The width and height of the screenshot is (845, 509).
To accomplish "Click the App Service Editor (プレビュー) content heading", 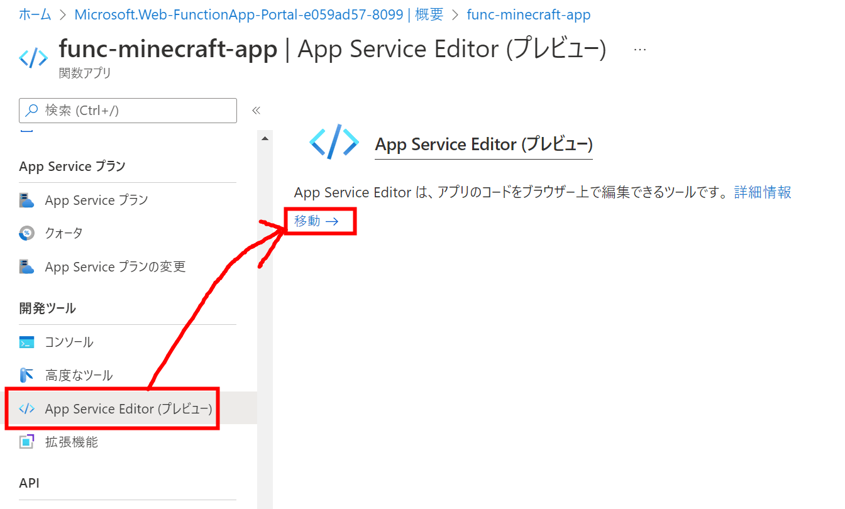I will pyautogui.click(x=483, y=144).
